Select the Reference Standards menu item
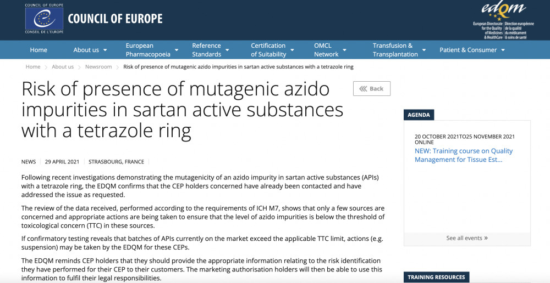Image resolution: width=550 pixels, height=283 pixels. point(207,50)
